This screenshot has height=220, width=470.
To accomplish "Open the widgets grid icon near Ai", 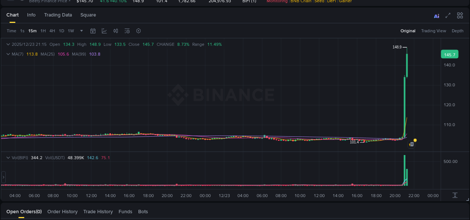I will (460, 15).
